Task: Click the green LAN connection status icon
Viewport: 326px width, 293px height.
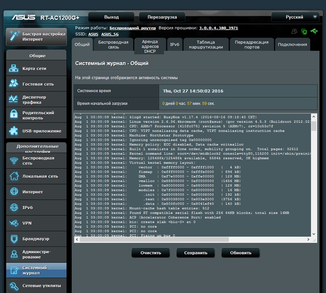Action: tap(305, 31)
